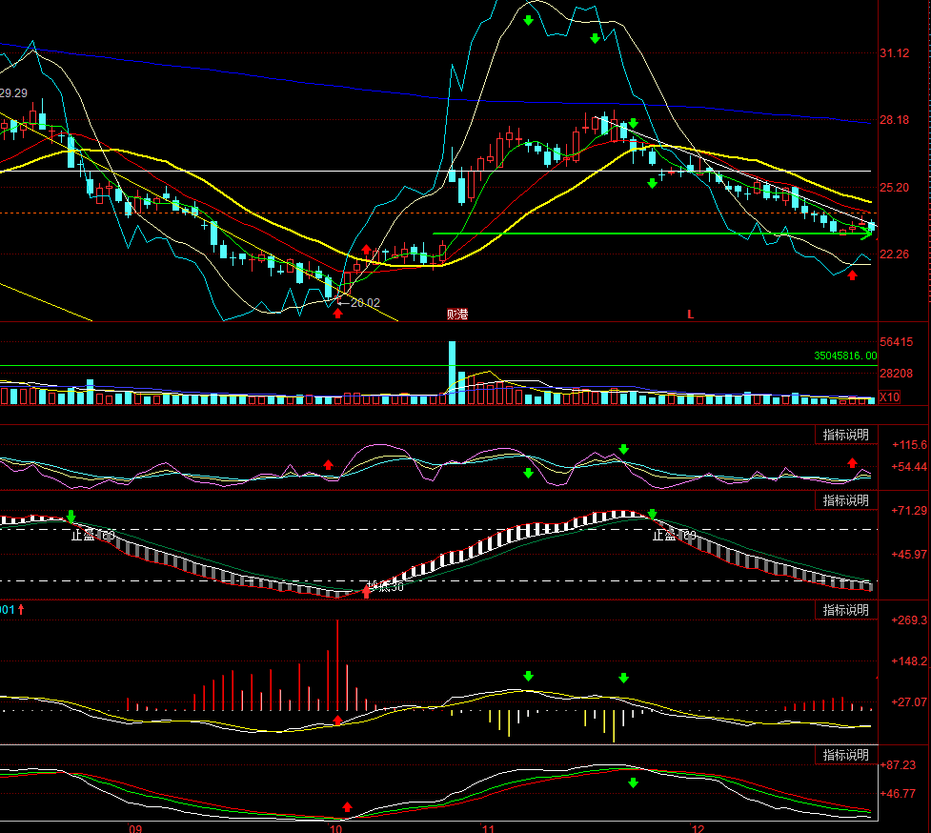Click the 11 month label on time axis

coord(488,828)
